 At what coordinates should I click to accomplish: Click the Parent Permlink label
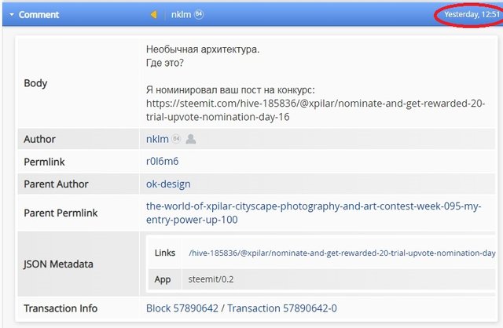click(61, 213)
